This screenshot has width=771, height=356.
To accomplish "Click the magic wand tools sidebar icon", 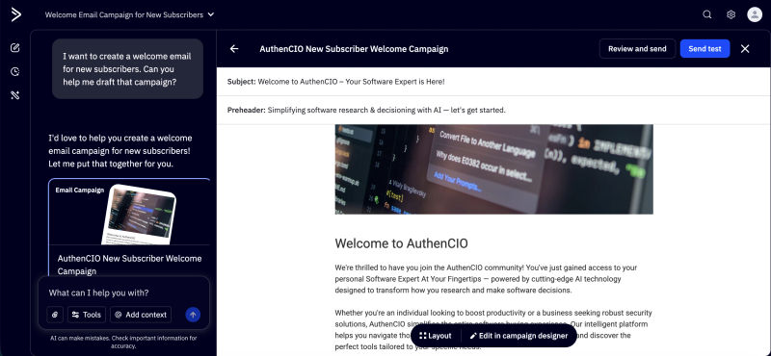I will (x=15, y=95).
